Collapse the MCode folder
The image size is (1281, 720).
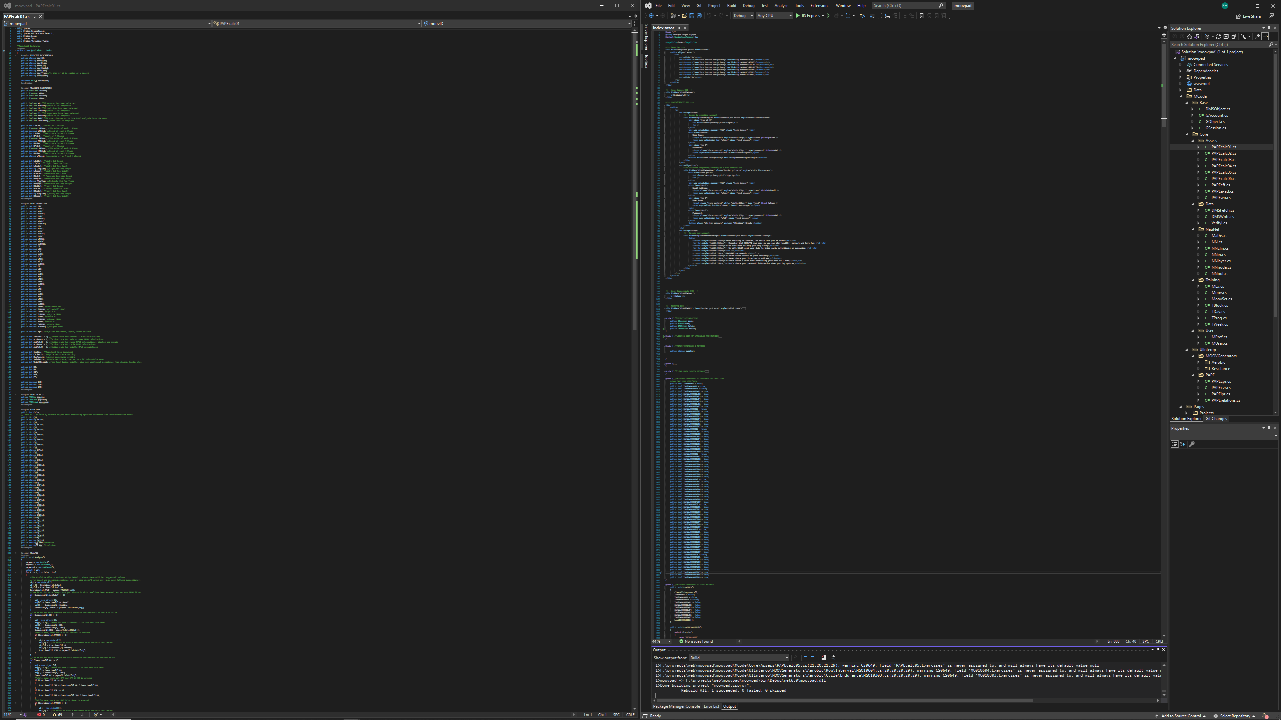(x=1181, y=96)
